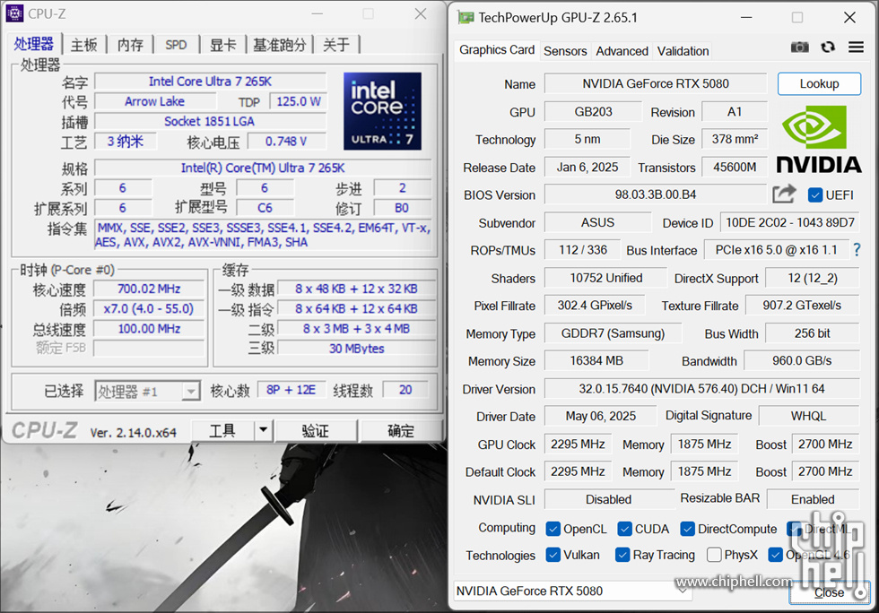Toggle the OpenCL checkbox
The width and height of the screenshot is (879, 613).
[553, 529]
